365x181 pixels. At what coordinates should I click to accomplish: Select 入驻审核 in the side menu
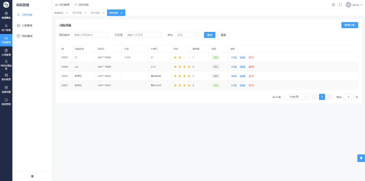tap(27, 26)
